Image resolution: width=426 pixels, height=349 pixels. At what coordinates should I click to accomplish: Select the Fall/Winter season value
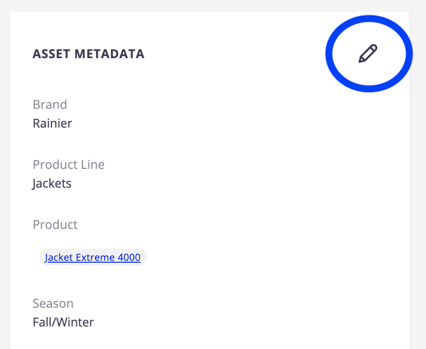[x=63, y=322]
